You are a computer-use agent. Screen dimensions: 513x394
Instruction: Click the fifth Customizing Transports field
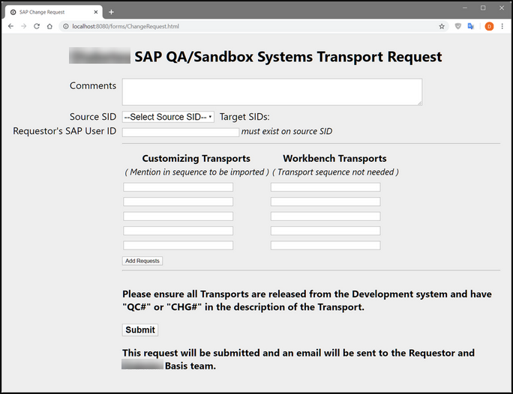[x=178, y=246]
